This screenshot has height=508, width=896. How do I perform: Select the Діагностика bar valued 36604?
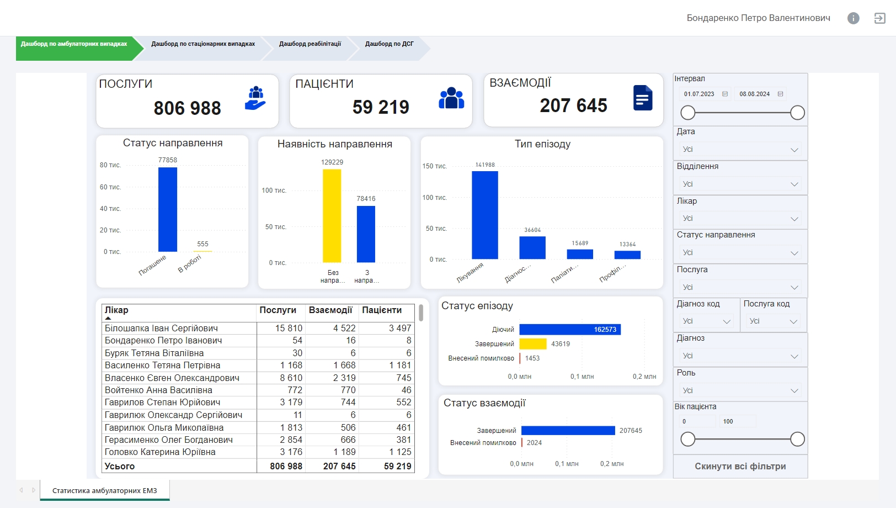click(532, 247)
